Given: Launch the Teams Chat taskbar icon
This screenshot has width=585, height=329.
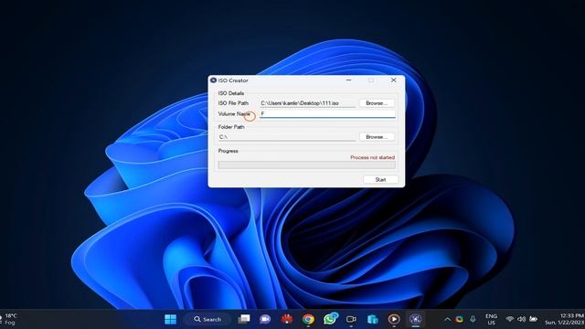Looking at the screenshot, I should [265, 319].
